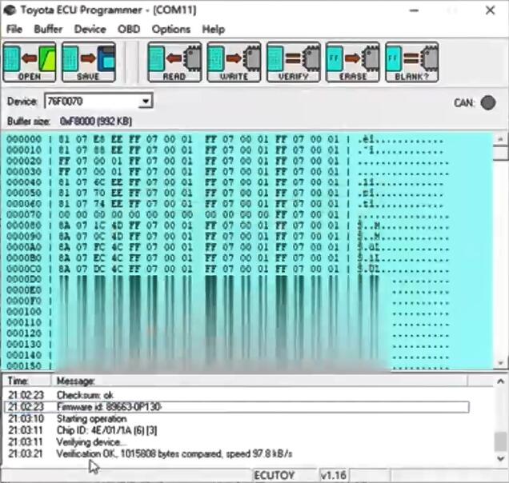Open the Help menu
The height and width of the screenshot is (483, 509).
(x=213, y=30)
